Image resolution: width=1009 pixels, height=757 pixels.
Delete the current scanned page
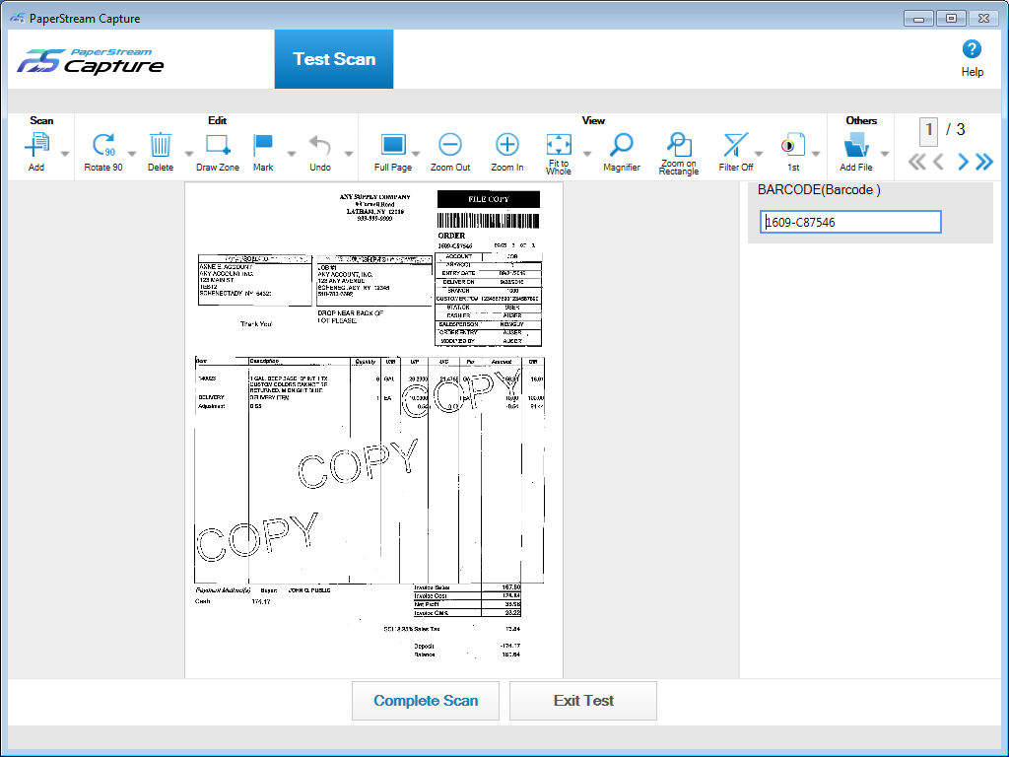[161, 146]
